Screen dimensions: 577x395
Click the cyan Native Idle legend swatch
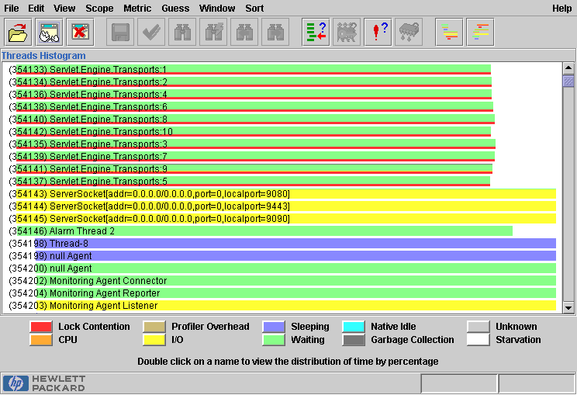click(x=354, y=327)
